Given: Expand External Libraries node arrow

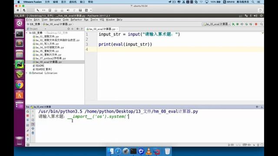Looking at the screenshot, I should (27, 73).
